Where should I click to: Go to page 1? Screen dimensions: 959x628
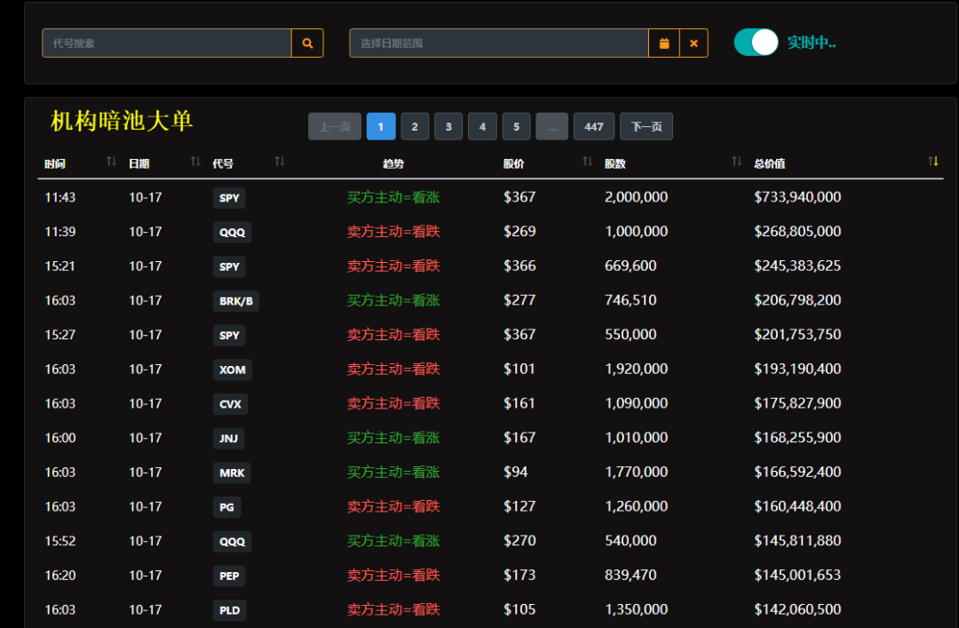[x=381, y=127]
